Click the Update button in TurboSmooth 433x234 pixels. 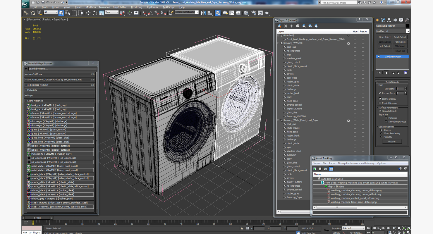392,142
